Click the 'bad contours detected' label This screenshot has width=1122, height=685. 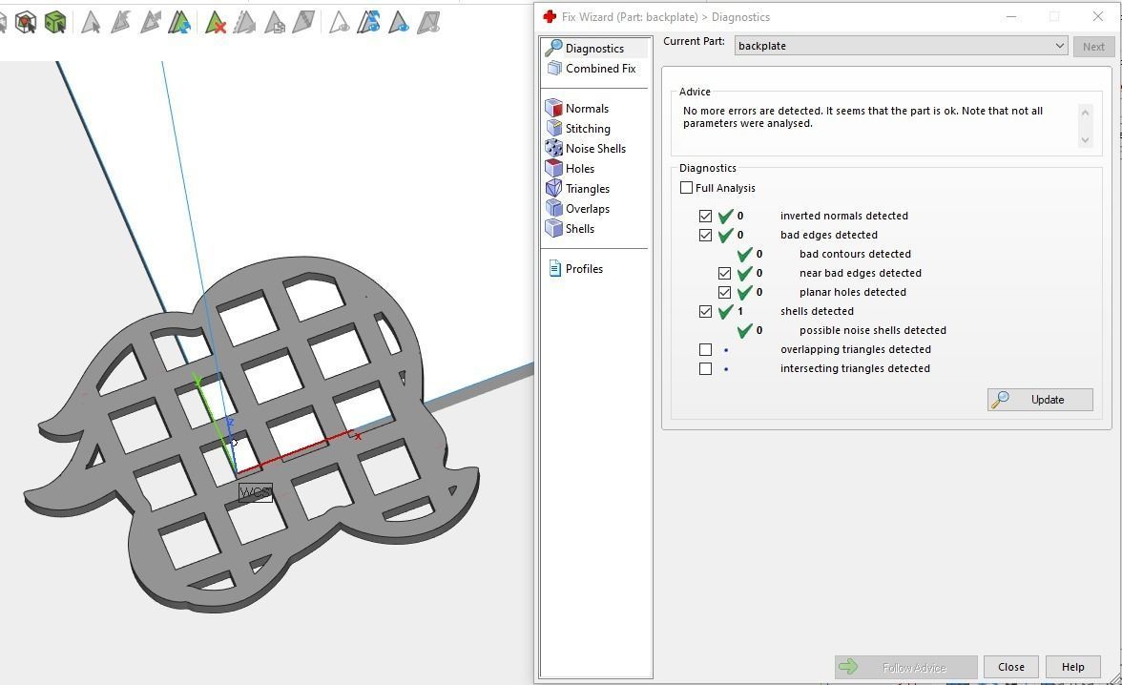[855, 254]
